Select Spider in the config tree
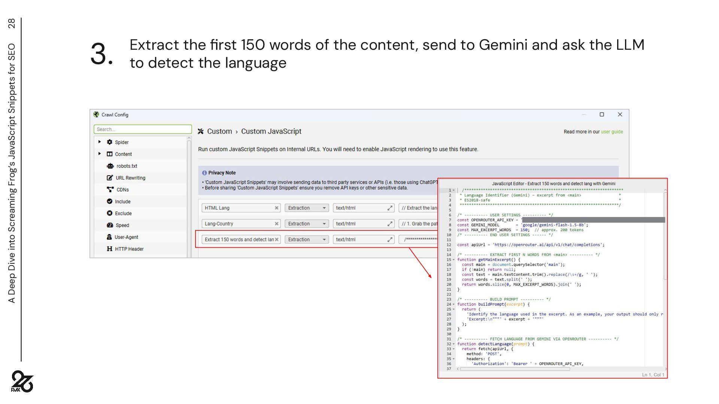719x404 pixels. [122, 142]
